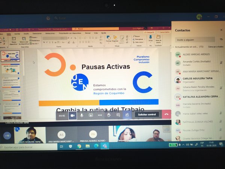Open the share screen tray
This screenshot has height=169, width=225.
[91, 115]
